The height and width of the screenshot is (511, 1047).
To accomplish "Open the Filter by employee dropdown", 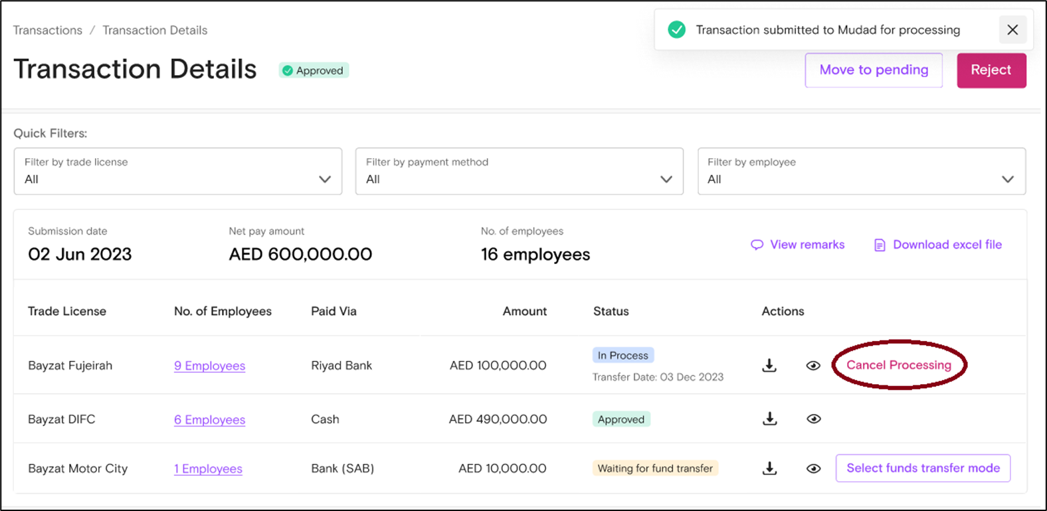I will click(862, 171).
